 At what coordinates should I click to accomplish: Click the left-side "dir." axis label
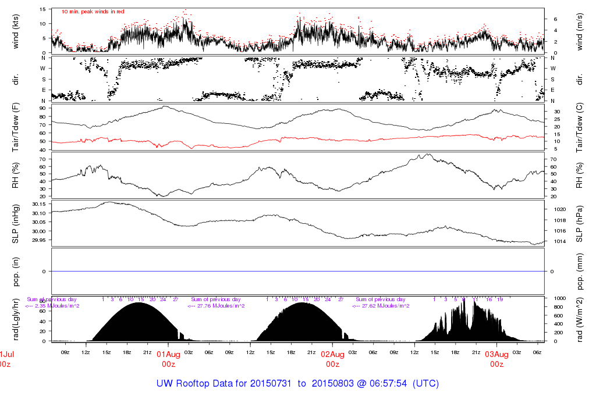pos(16,80)
